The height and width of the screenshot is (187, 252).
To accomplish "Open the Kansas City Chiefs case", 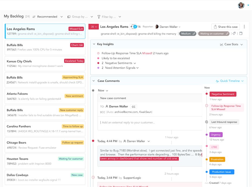I will pyautogui.click(x=45, y=64).
